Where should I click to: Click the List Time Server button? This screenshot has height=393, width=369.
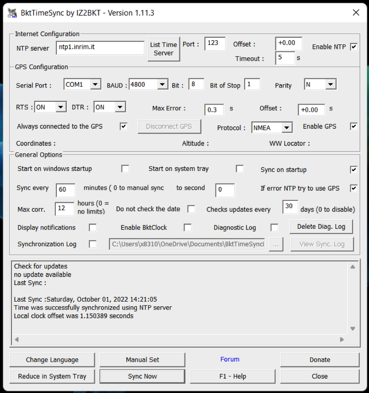tap(164, 49)
